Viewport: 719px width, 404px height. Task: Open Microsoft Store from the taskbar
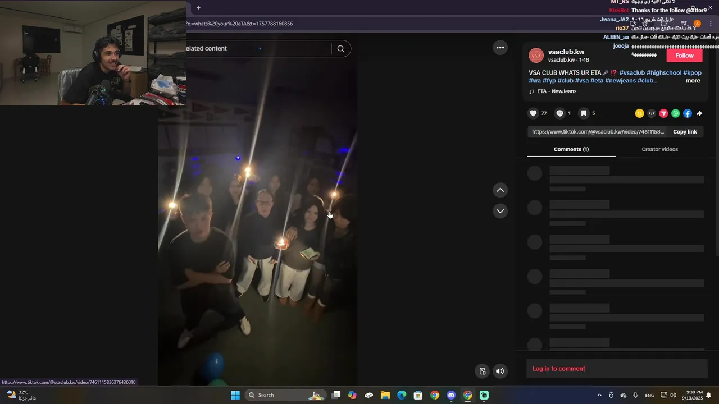pos(418,395)
